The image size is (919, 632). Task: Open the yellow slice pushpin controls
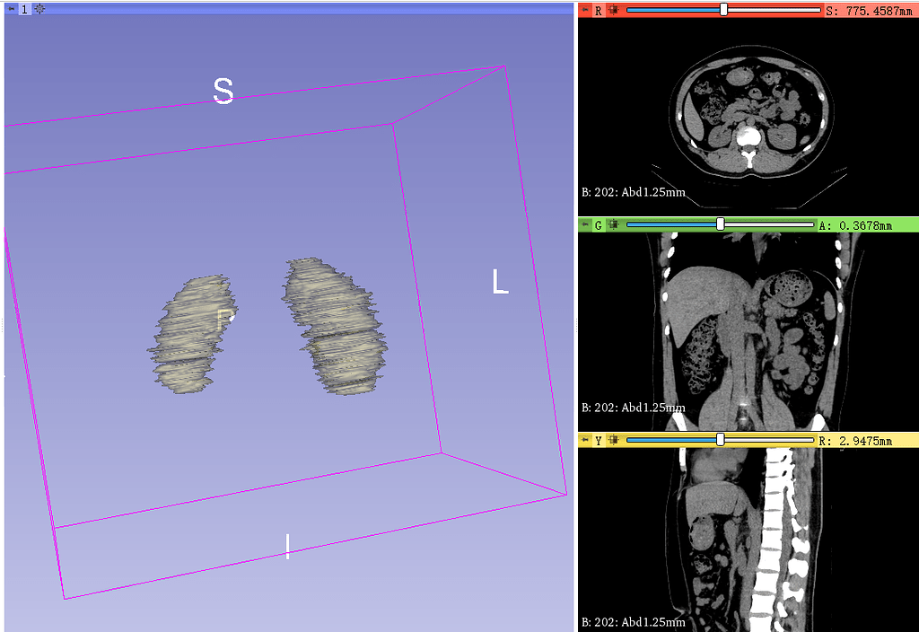pyautogui.click(x=585, y=440)
